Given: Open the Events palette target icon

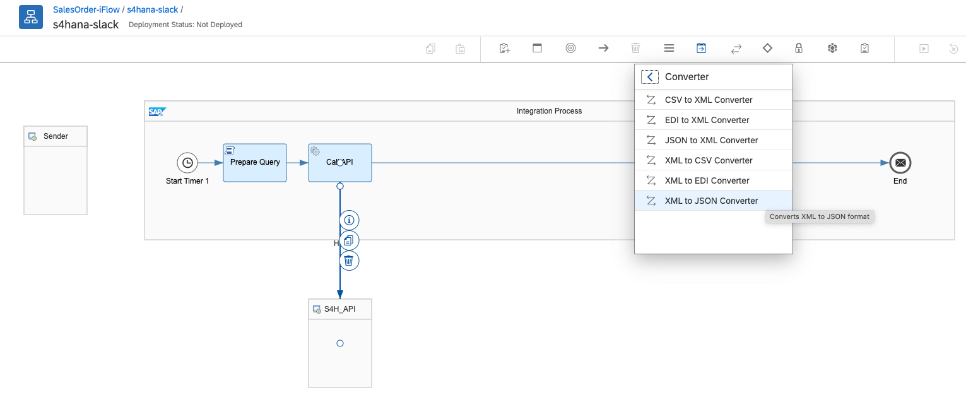Looking at the screenshot, I should 570,48.
